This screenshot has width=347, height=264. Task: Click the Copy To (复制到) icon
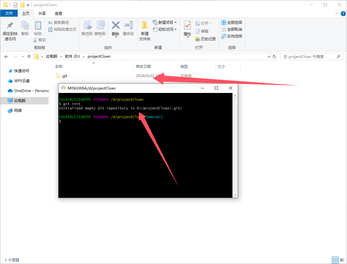click(x=101, y=25)
